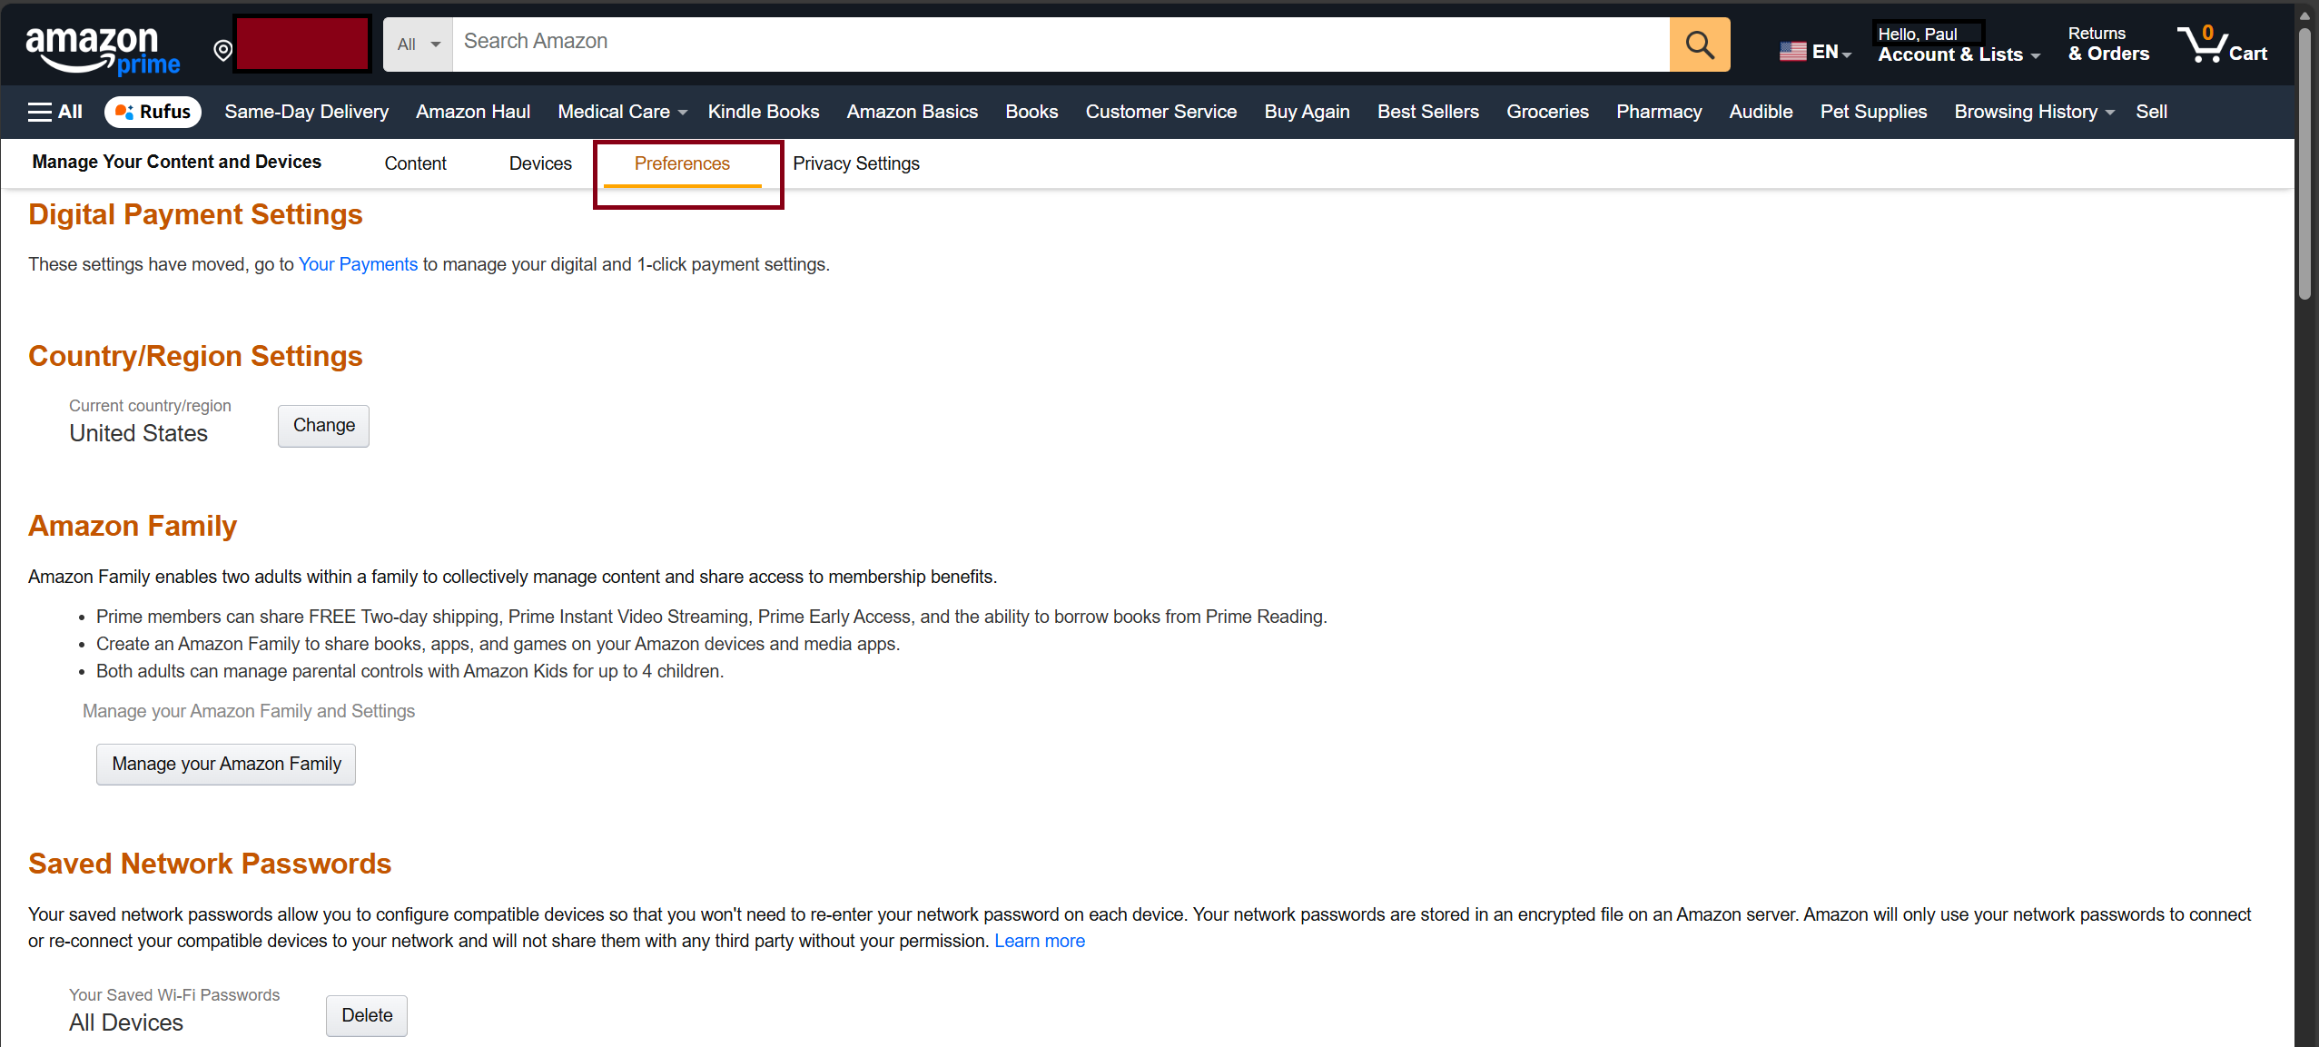Click the Manage your Amazon Family button

226,764
